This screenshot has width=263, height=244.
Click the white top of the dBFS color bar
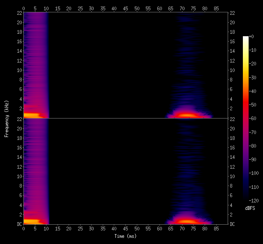[245, 38]
